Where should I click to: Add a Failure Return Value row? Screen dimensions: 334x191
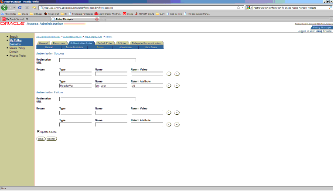(177, 113)
